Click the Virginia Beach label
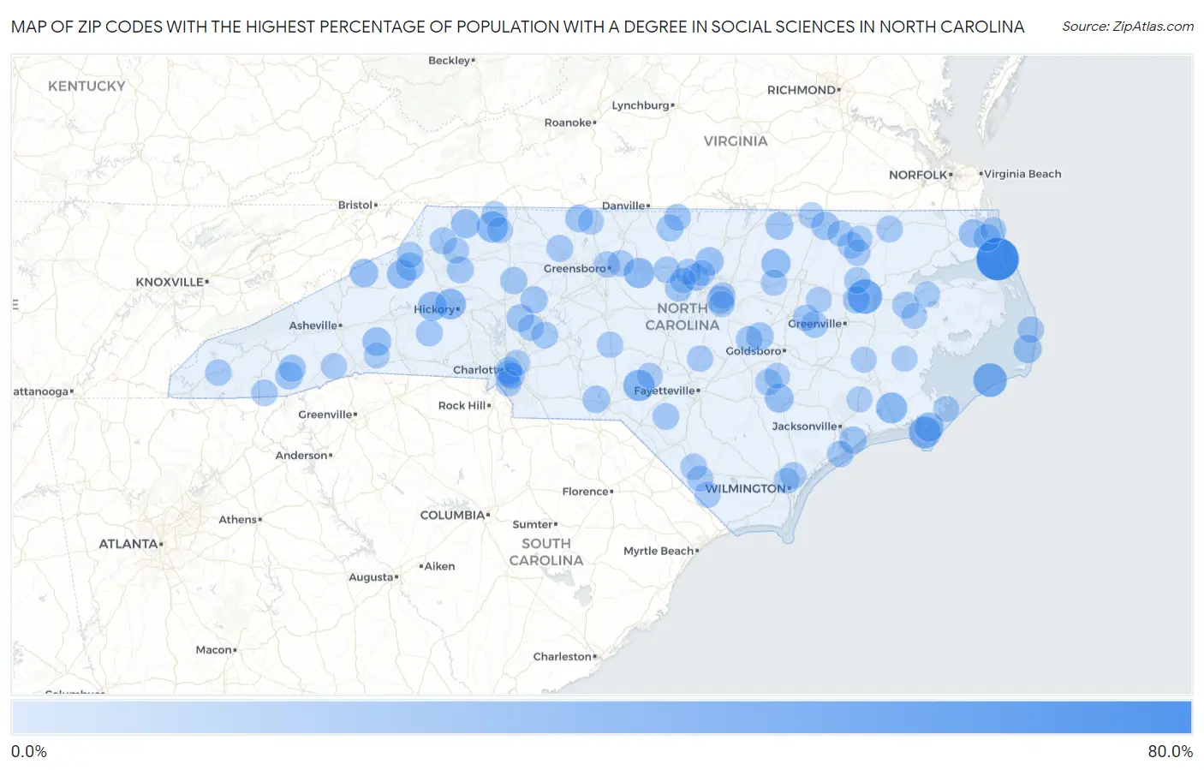The image size is (1204, 770). click(x=1022, y=174)
